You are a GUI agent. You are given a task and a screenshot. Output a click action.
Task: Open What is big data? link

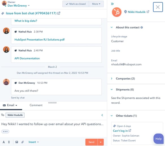coord(26,21)
